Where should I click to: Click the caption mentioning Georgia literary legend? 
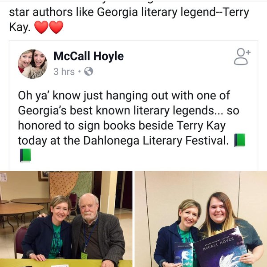click(x=129, y=20)
